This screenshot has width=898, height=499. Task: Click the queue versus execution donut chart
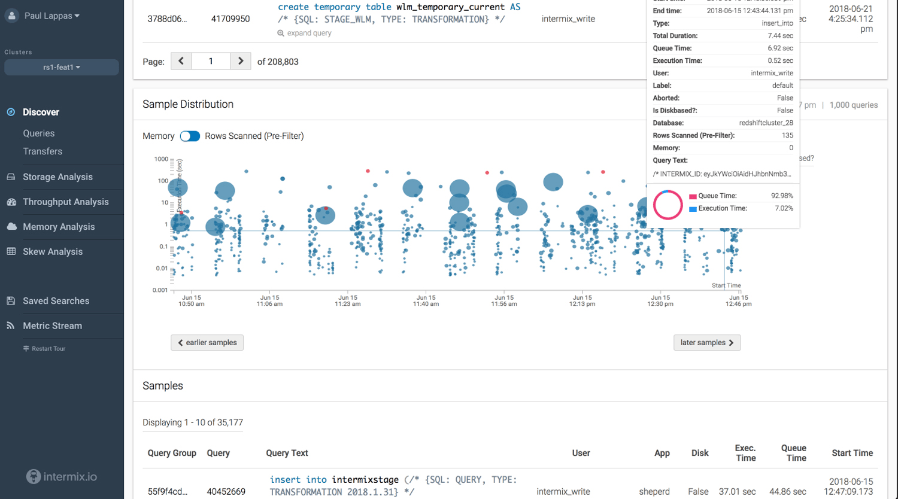(668, 205)
